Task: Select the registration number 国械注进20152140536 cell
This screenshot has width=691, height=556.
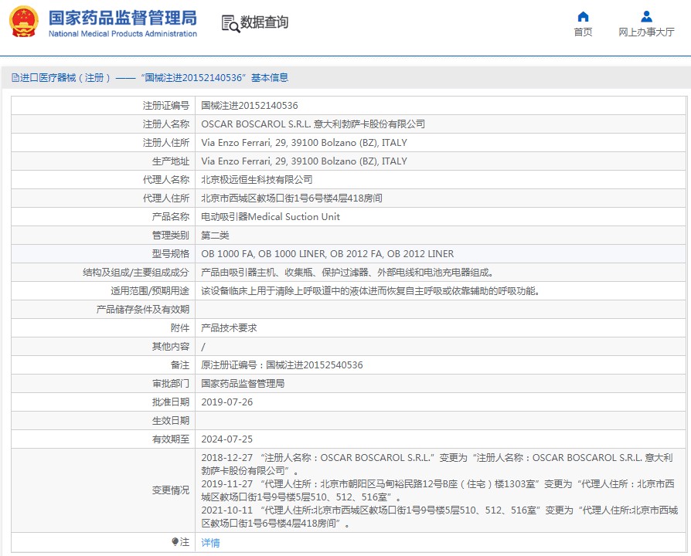Action: (x=250, y=106)
